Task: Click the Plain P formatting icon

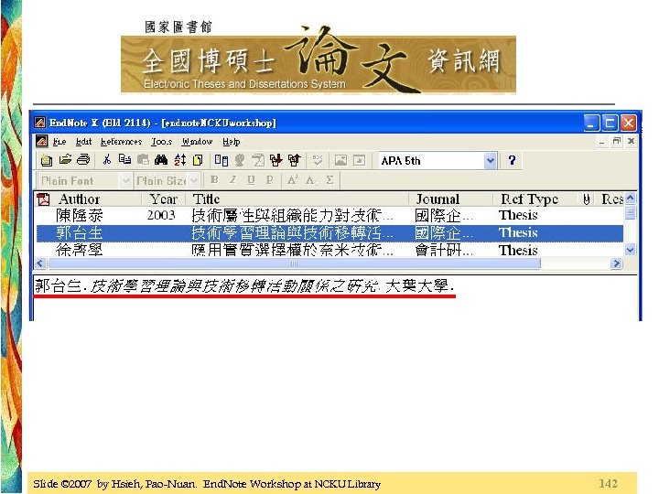Action: (269, 180)
